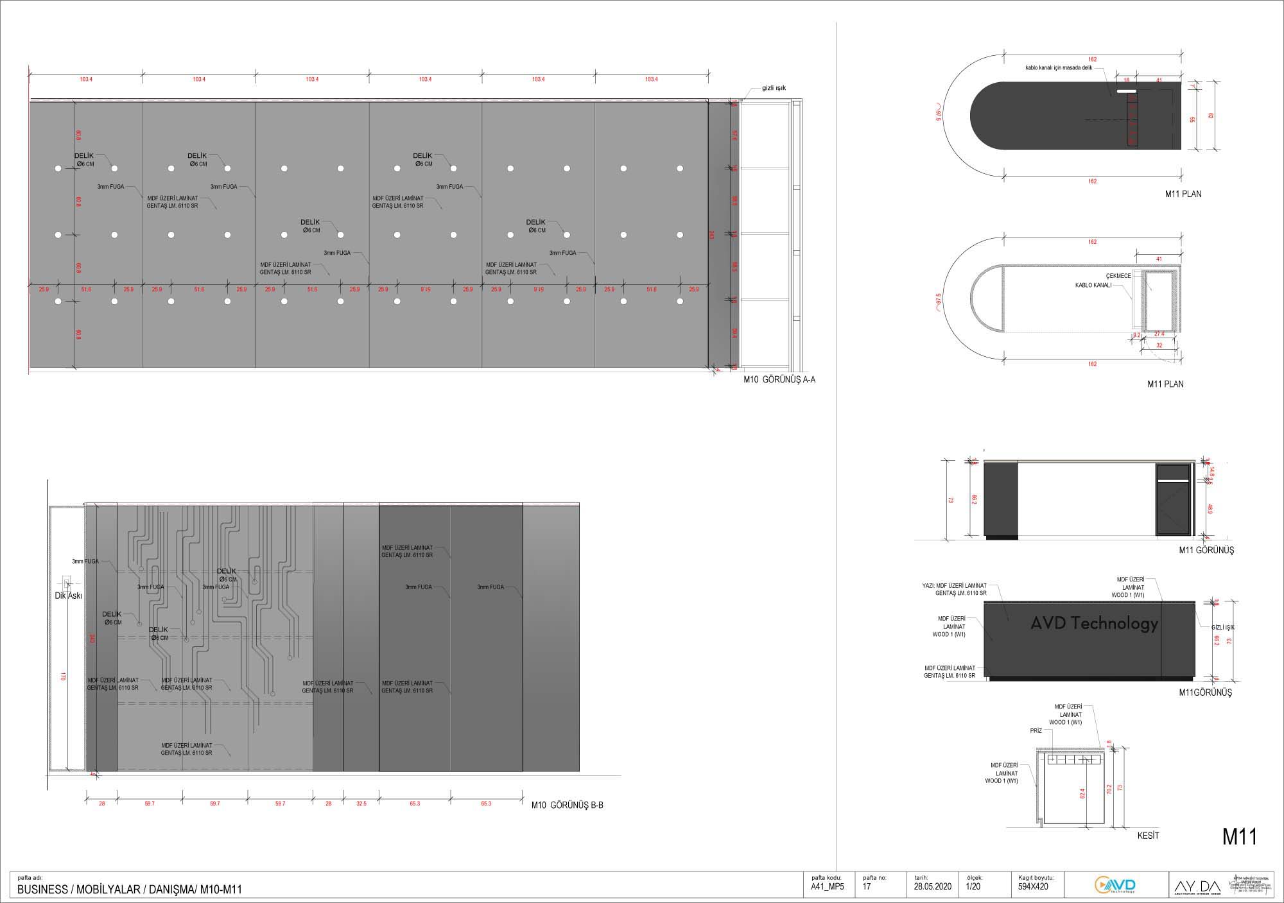Select the M10 GÖRÜNÜŞ A-A title
This screenshot has width=1284, height=903.
tap(779, 380)
